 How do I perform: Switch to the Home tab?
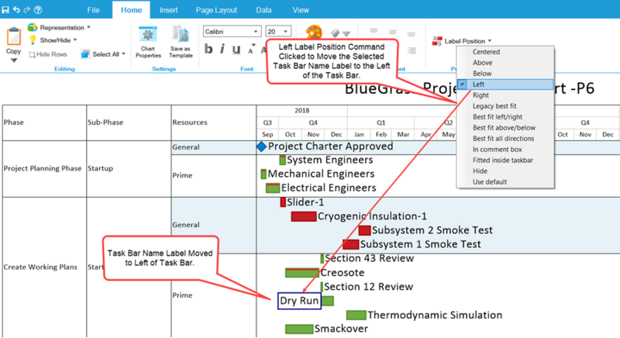(x=131, y=10)
